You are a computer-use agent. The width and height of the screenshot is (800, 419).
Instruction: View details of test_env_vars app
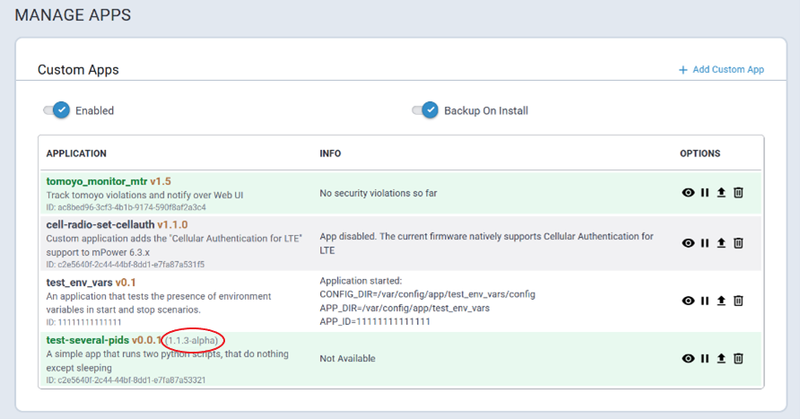tap(688, 301)
